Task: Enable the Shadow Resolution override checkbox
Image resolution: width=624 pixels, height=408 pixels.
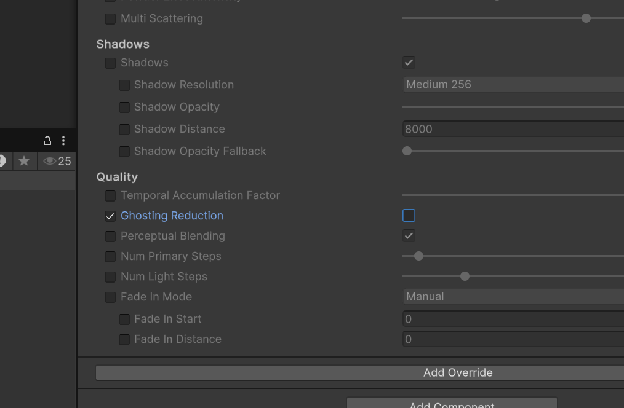Action: pyautogui.click(x=124, y=85)
